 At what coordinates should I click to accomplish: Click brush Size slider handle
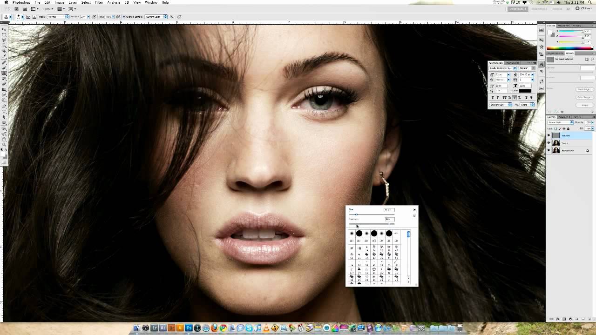[x=356, y=214]
